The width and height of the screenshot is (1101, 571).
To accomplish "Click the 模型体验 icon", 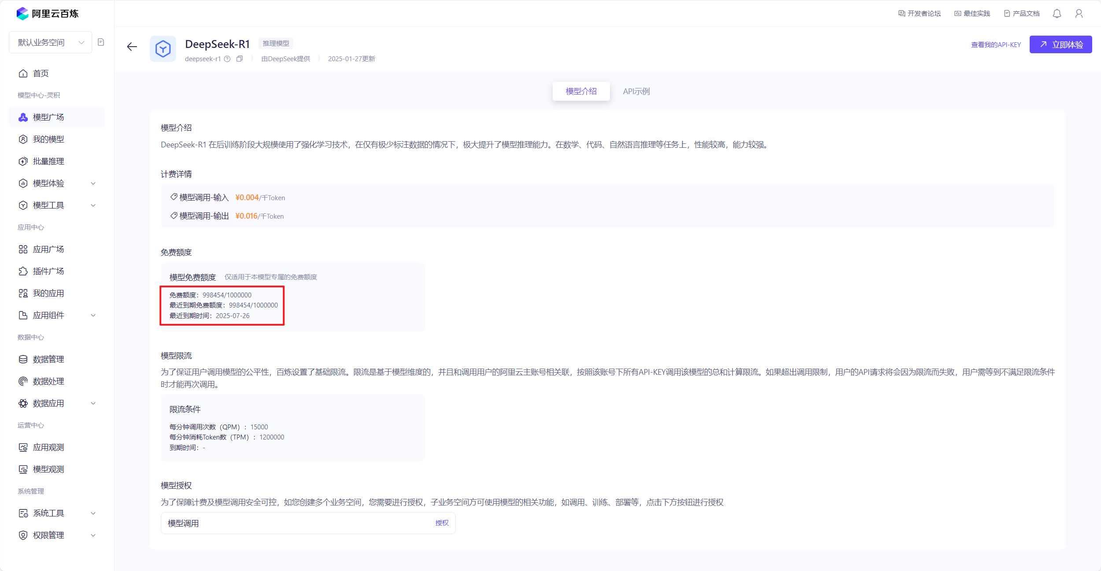I will (x=23, y=183).
